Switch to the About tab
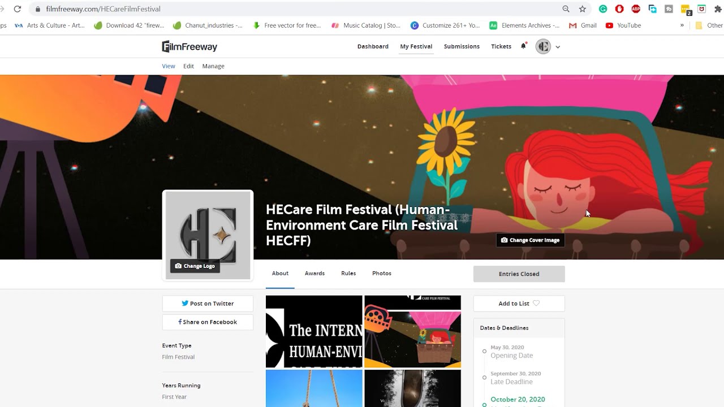 click(280, 274)
